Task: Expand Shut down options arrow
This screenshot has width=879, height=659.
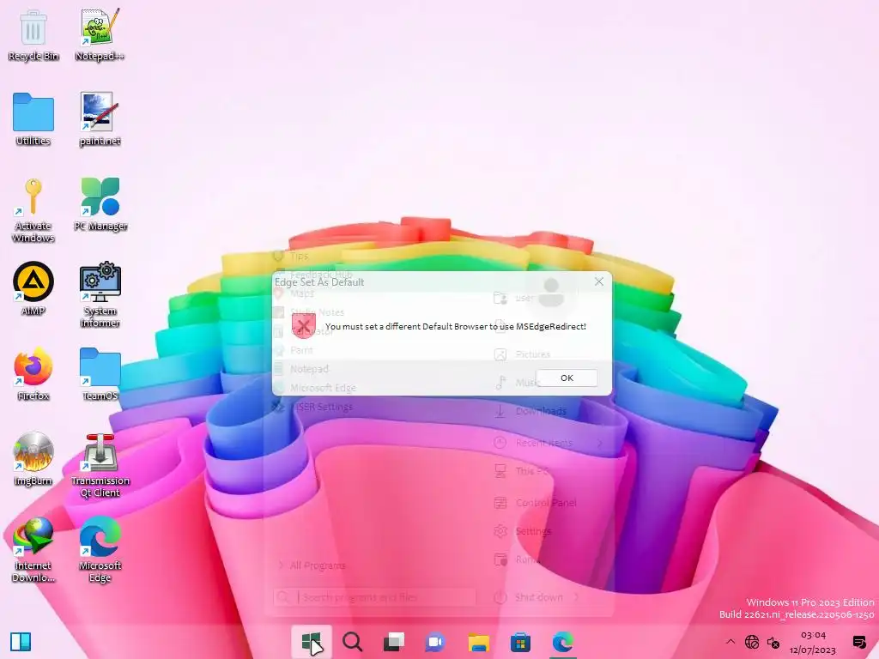Action: tap(576, 597)
